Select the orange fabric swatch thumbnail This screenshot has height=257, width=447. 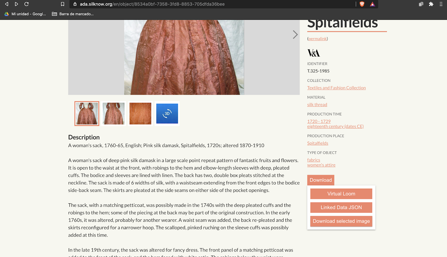(140, 113)
